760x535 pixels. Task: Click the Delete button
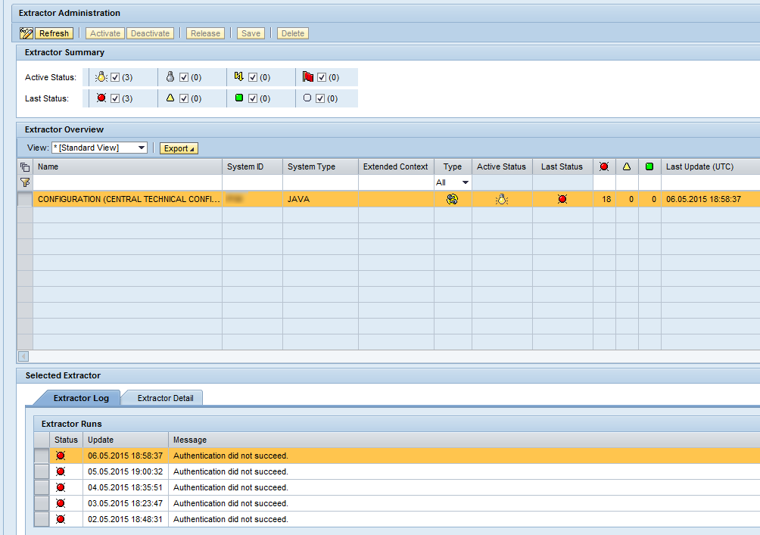click(293, 33)
